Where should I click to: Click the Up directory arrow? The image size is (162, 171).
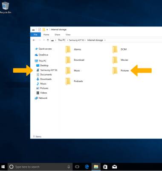click(x=48, y=40)
